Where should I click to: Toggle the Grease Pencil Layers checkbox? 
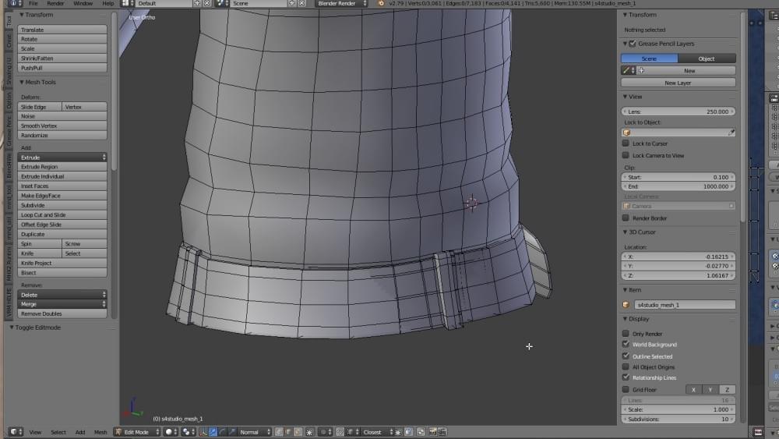click(633, 44)
